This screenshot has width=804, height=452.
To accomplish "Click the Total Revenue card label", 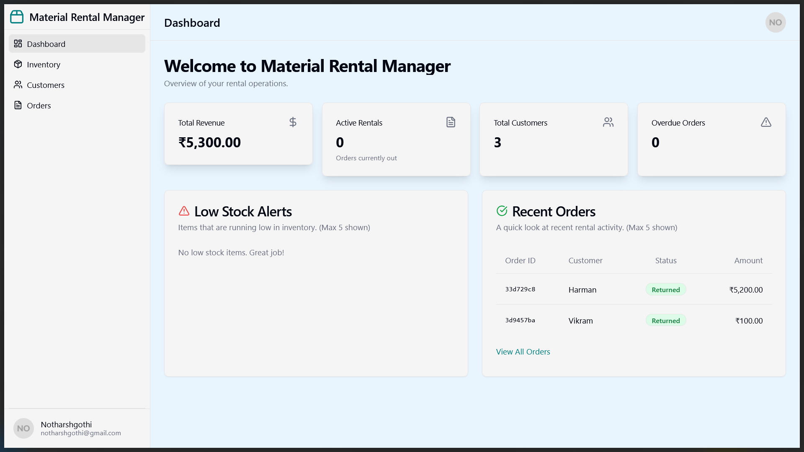I will click(x=201, y=123).
